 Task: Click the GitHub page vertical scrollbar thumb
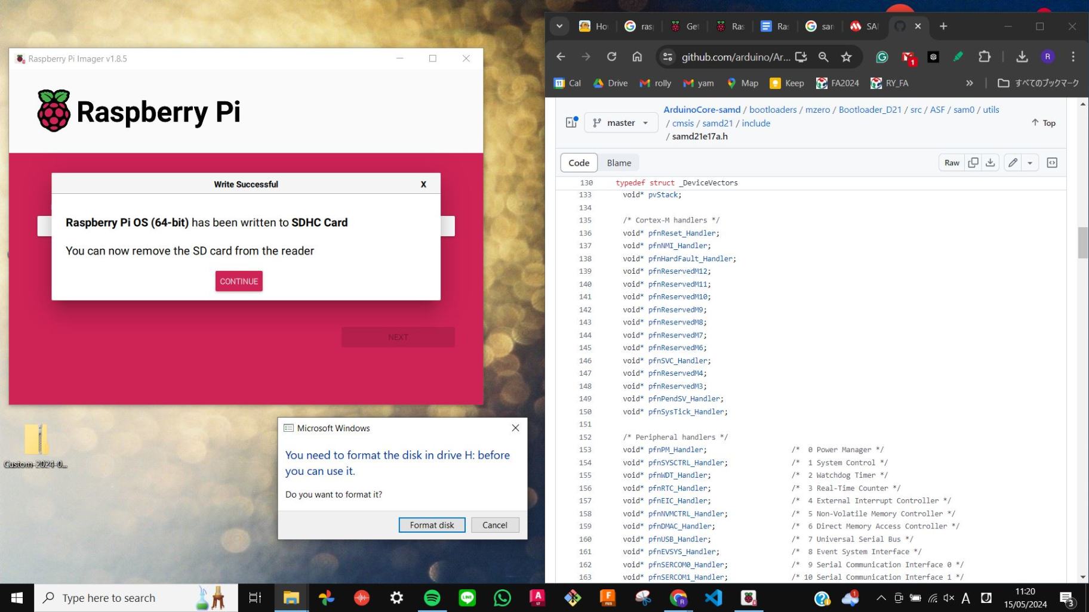coord(1082,243)
